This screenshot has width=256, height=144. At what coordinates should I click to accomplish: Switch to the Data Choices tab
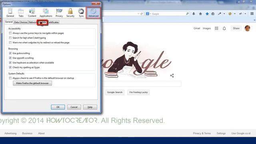[x=20, y=22]
